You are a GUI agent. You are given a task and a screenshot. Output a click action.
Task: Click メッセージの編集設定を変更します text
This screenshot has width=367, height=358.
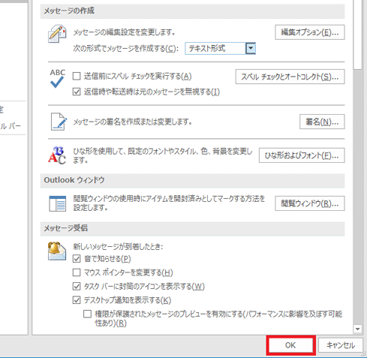point(124,32)
